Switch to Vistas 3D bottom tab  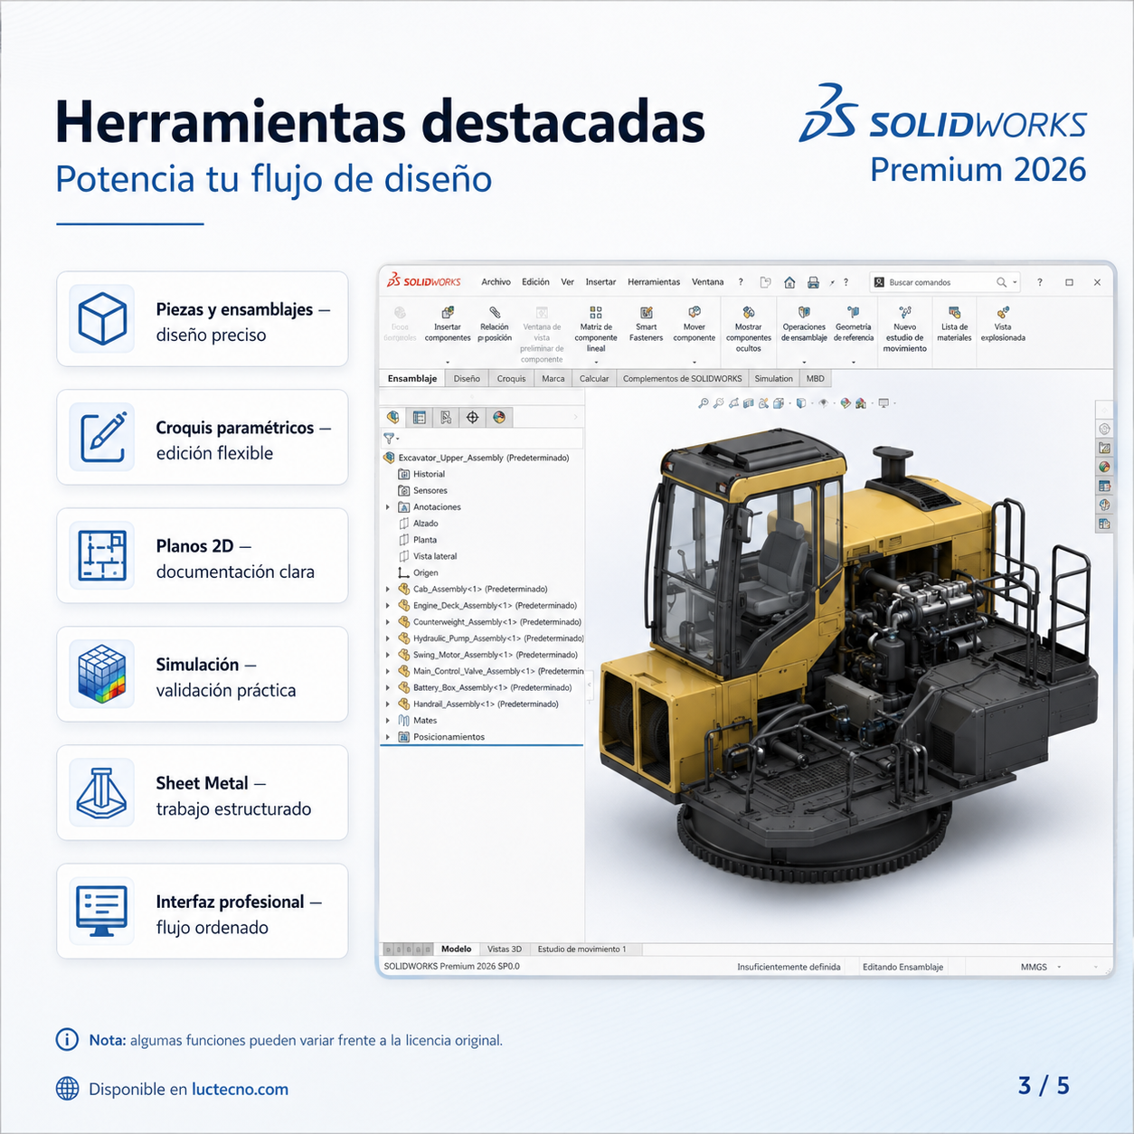(505, 950)
